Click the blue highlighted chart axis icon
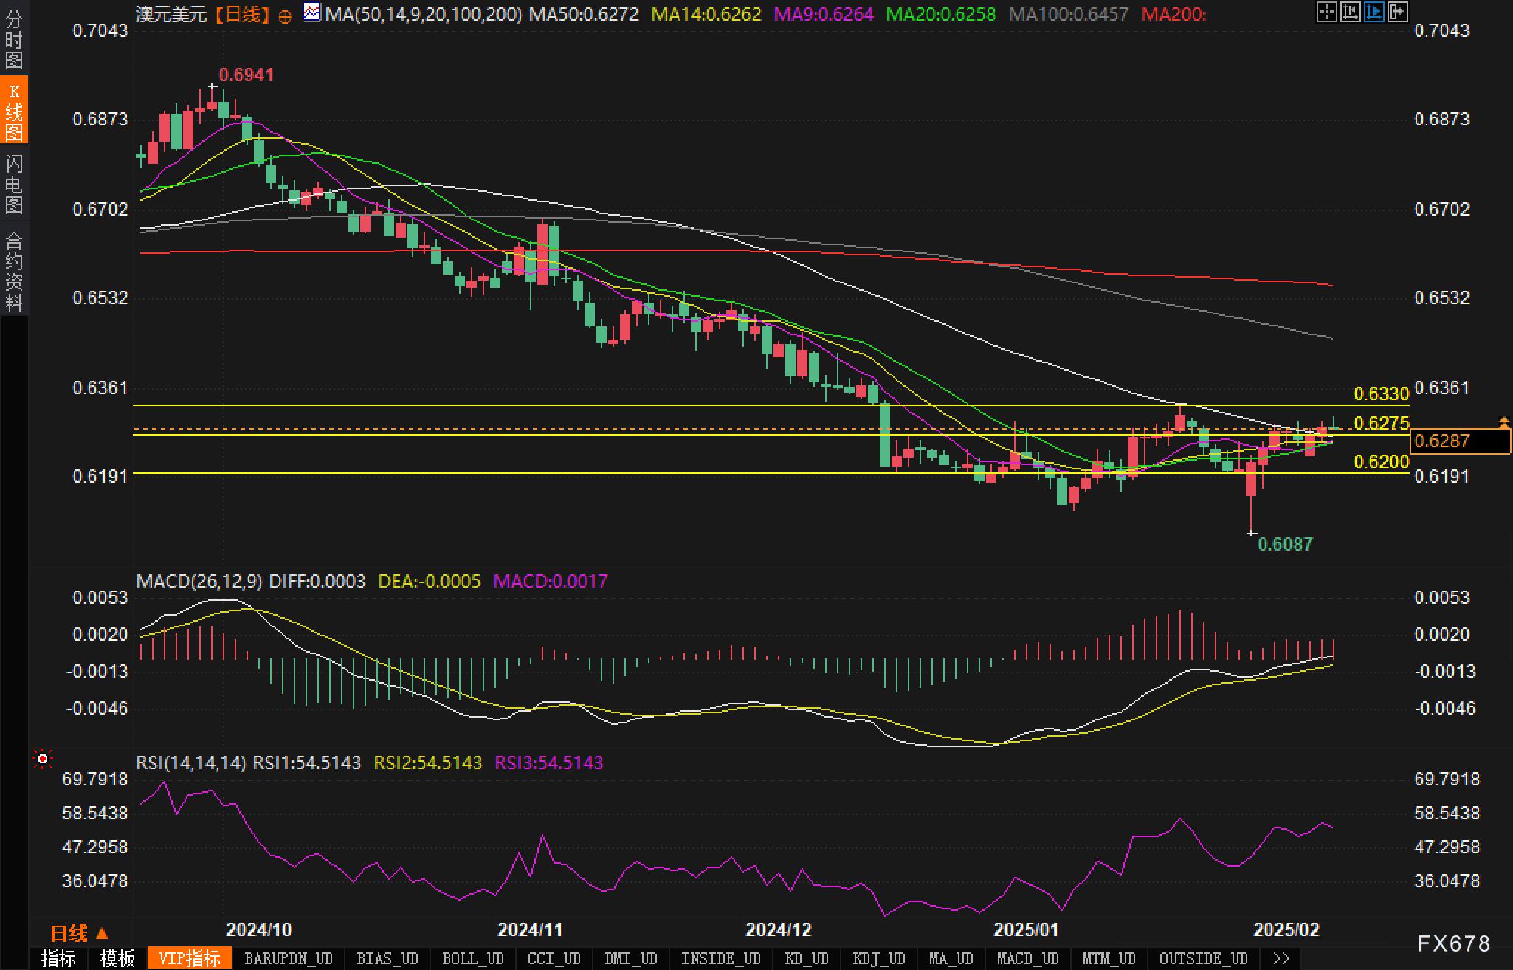Screen dimensions: 1513x970 1374,12
